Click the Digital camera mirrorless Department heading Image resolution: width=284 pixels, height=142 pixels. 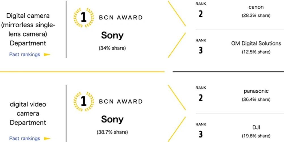pos(28,29)
